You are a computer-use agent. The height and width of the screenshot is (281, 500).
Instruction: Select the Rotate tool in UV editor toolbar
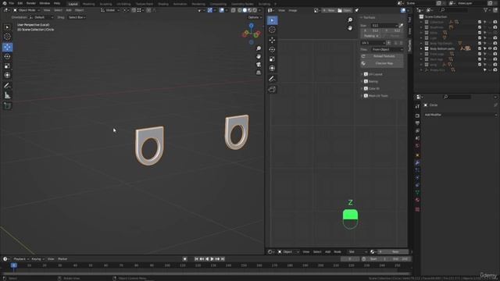pos(272,50)
